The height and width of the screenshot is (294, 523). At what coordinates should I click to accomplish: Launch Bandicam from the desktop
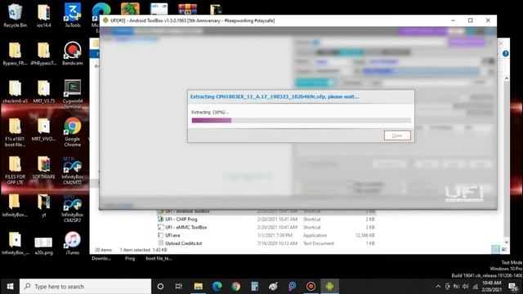pyautogui.click(x=73, y=53)
